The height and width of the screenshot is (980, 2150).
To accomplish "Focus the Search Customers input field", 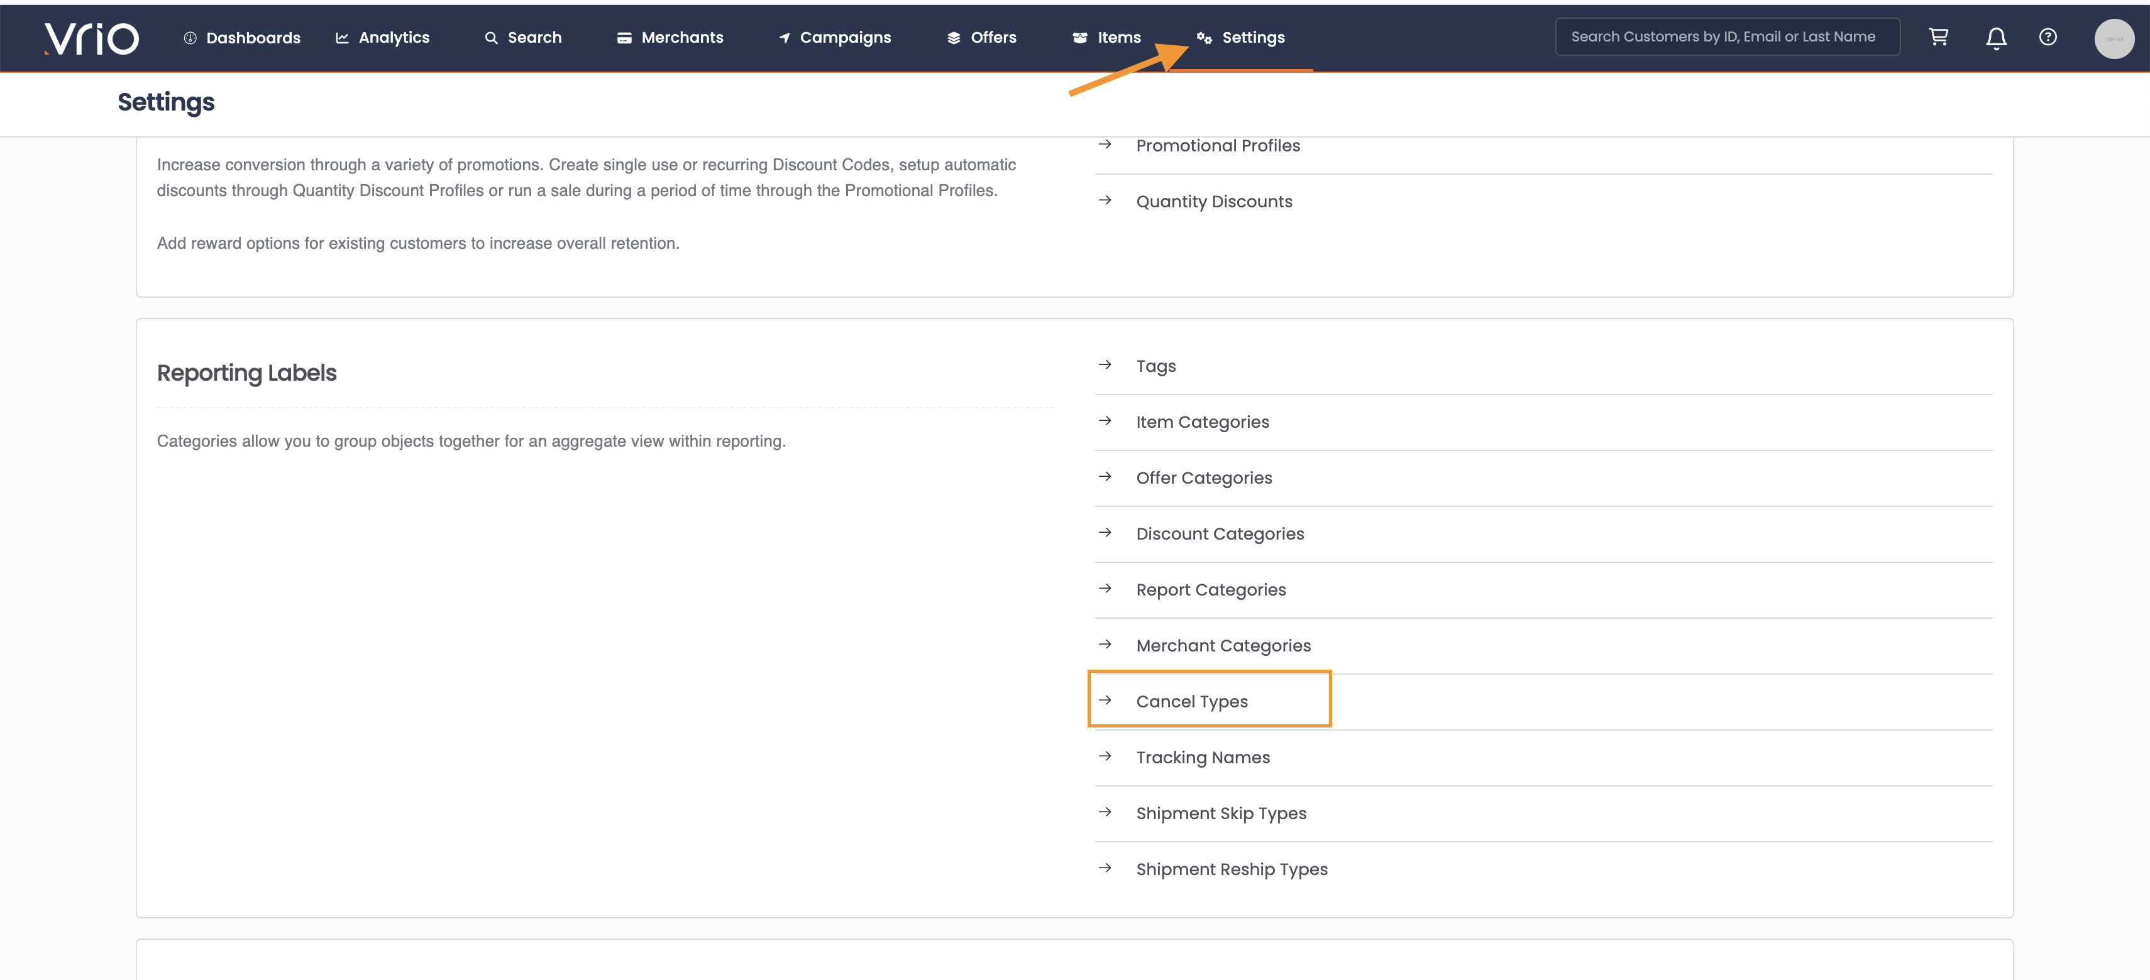I will tap(1727, 36).
